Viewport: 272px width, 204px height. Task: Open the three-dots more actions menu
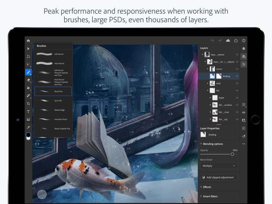(244, 144)
